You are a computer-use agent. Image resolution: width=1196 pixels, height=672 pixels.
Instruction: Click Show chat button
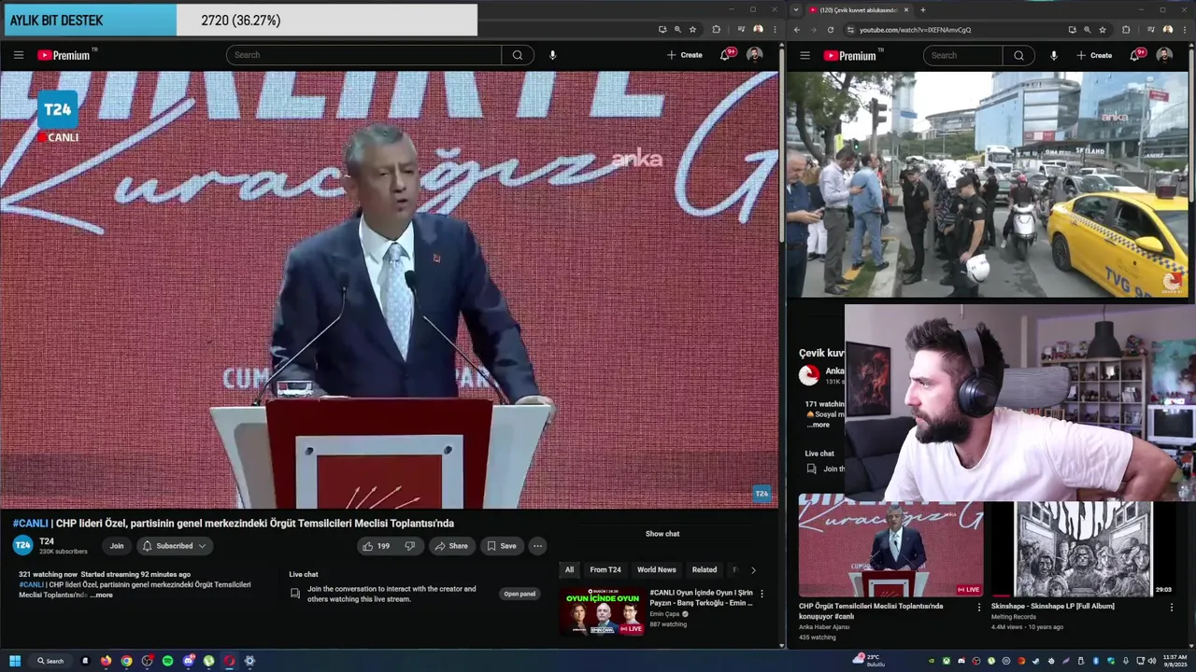pos(662,534)
